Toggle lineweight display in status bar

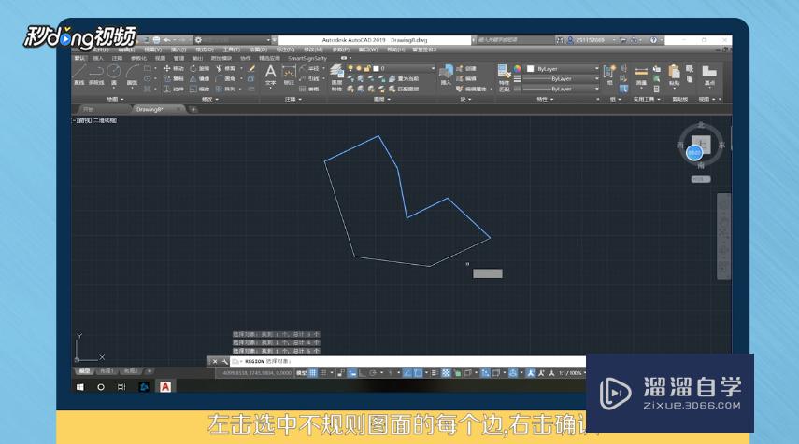pos(435,373)
